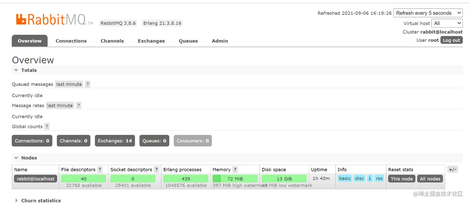Click the Socket descriptors bar showing 0
The height and width of the screenshot is (203, 469).
pyautogui.click(x=133, y=179)
